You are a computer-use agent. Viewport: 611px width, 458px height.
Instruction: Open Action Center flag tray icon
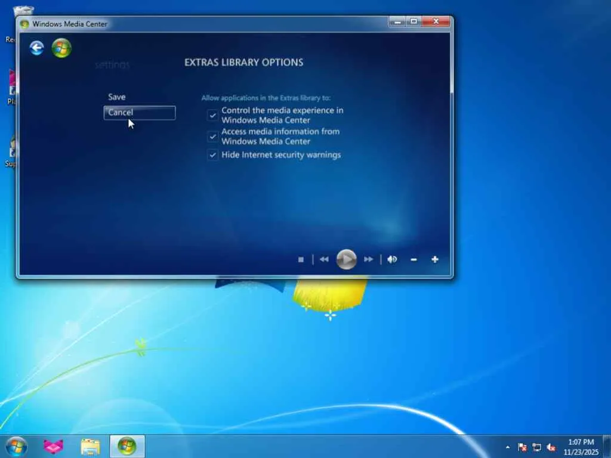522,447
